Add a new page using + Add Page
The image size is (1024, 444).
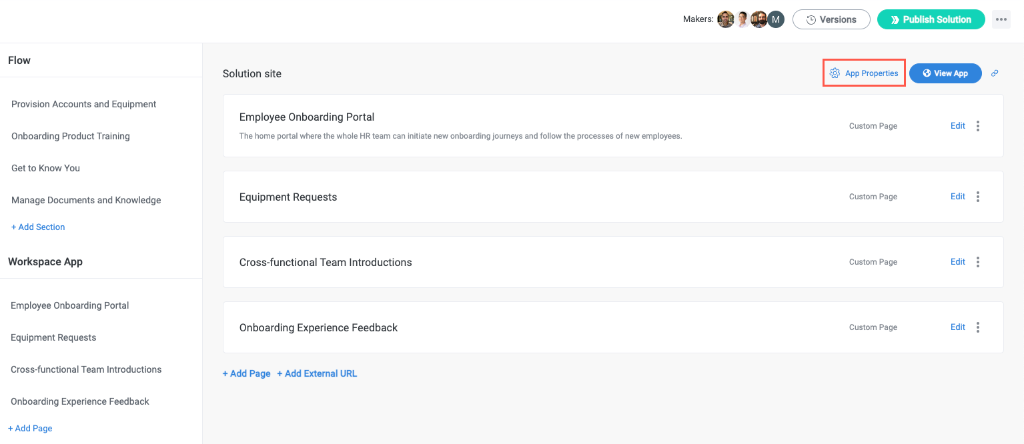tap(246, 373)
